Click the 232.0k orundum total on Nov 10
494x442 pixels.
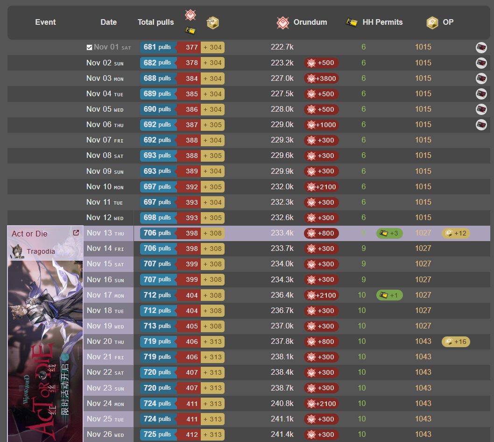tap(282, 187)
